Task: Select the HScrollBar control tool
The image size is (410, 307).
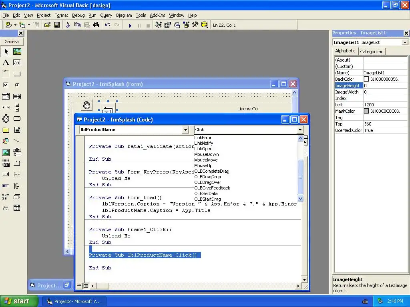Action: 6,107
